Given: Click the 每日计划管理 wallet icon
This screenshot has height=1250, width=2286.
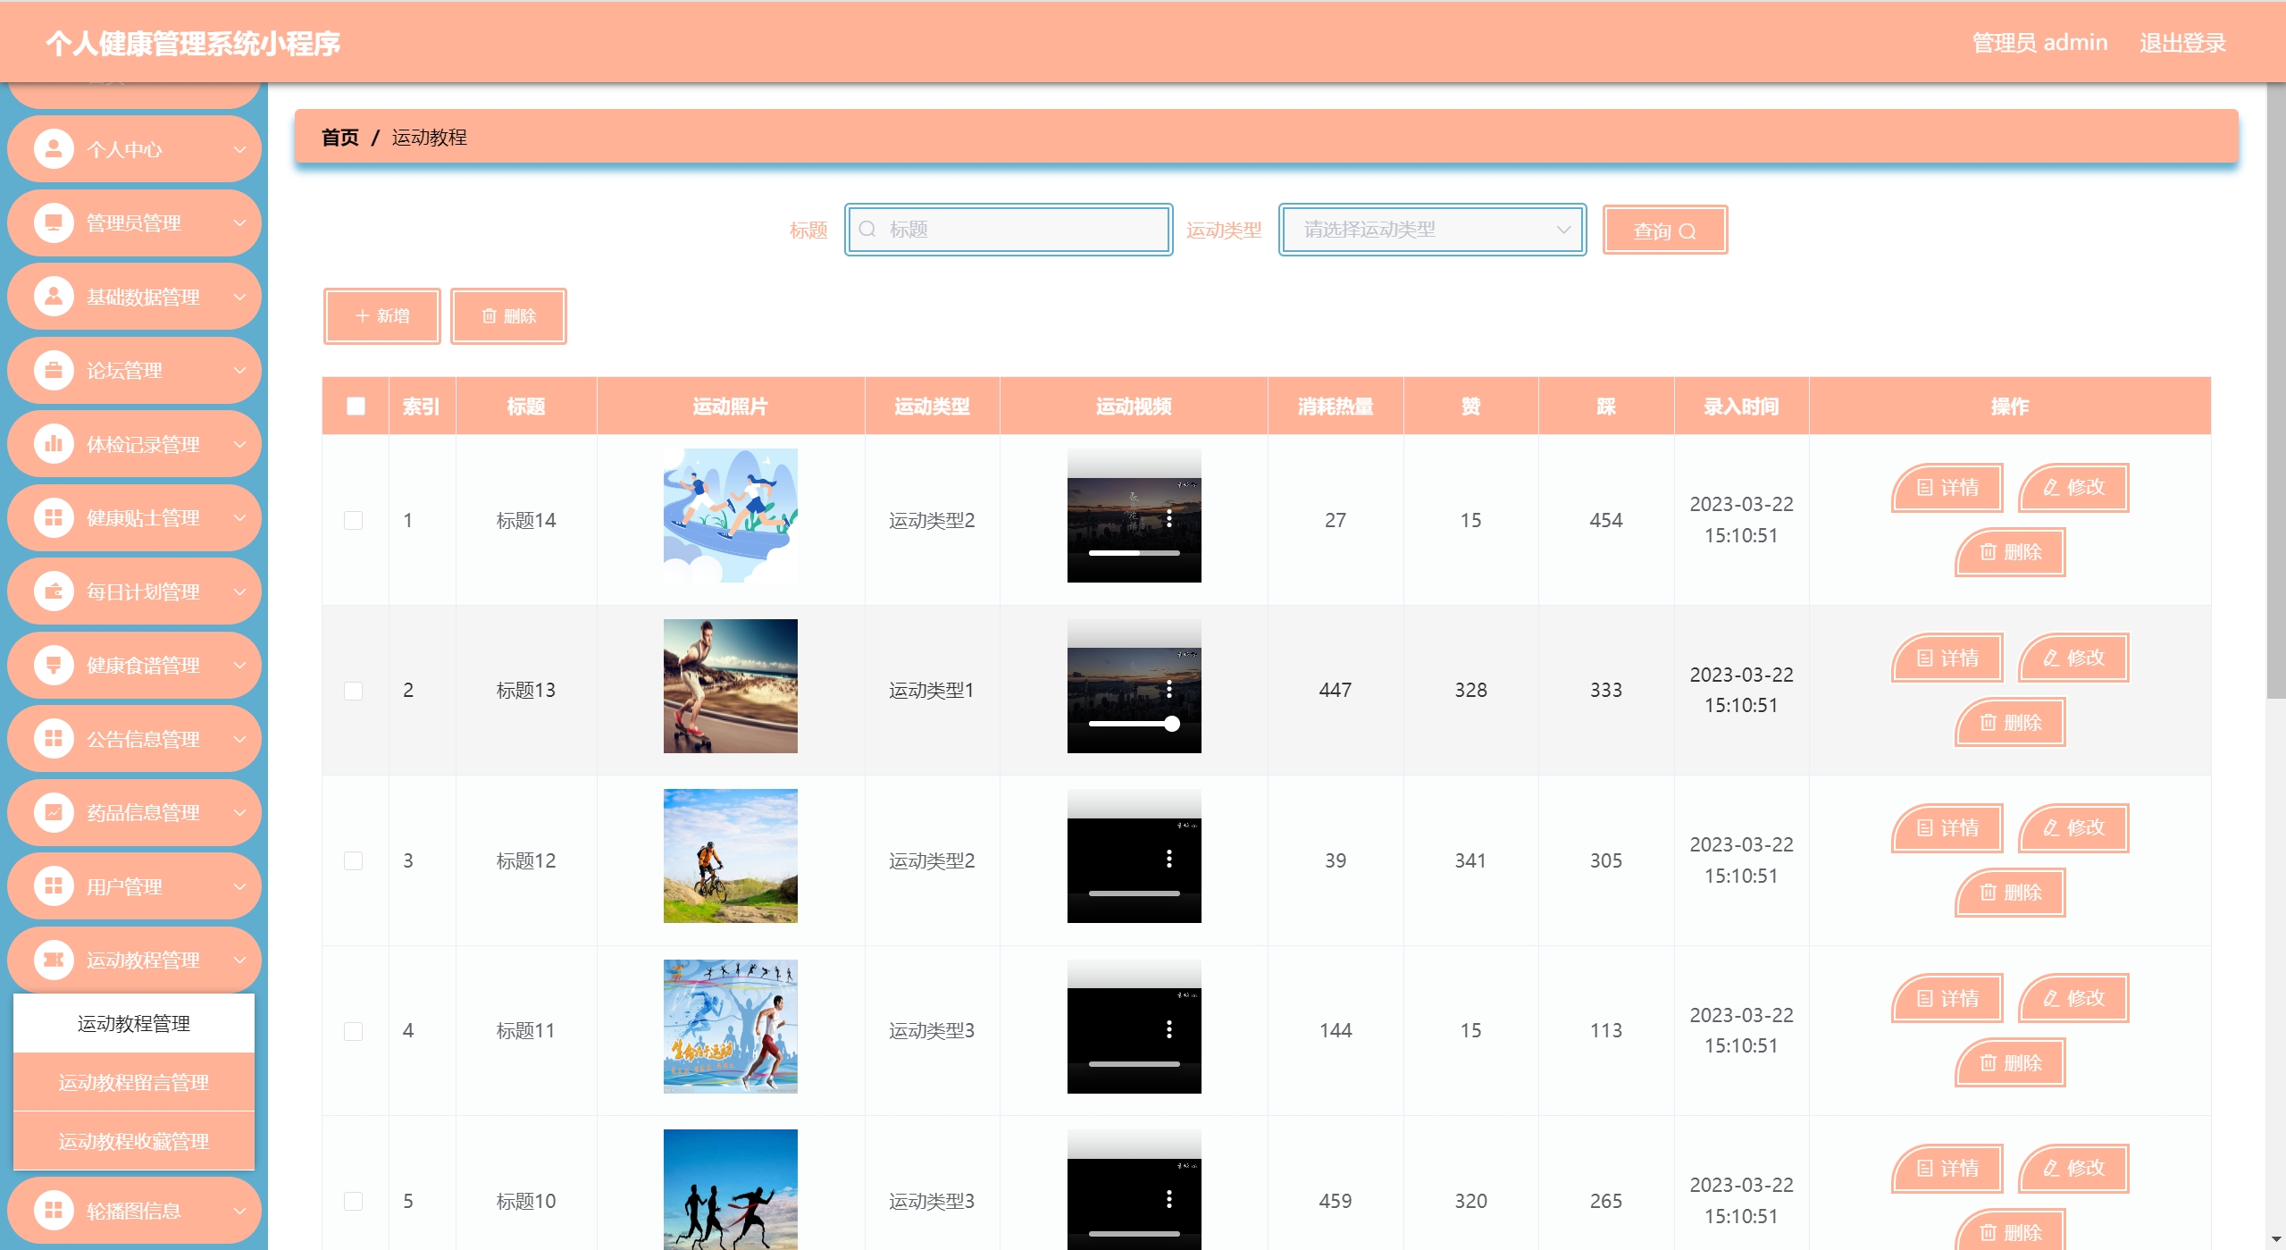Looking at the screenshot, I should [54, 591].
